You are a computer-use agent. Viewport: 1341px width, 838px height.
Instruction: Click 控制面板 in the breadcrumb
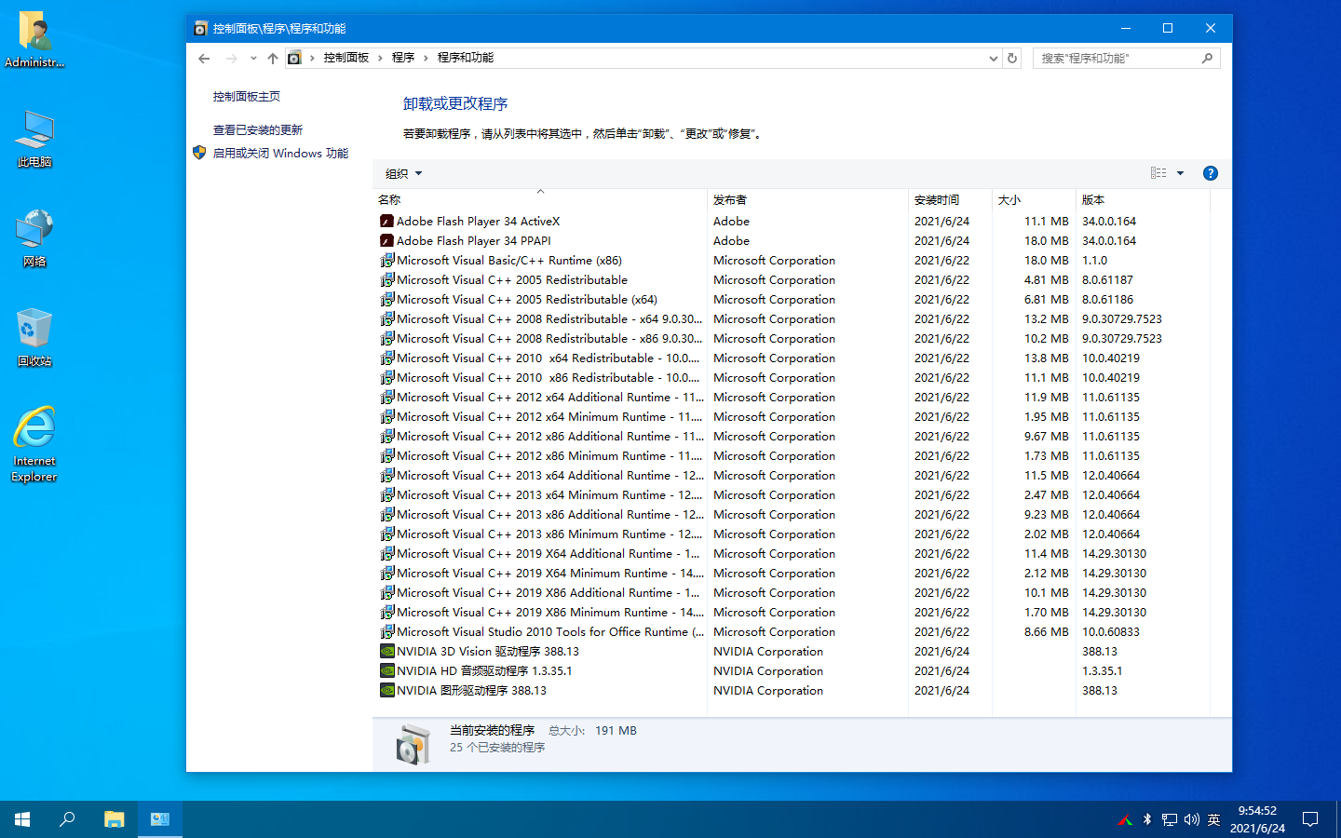(346, 58)
